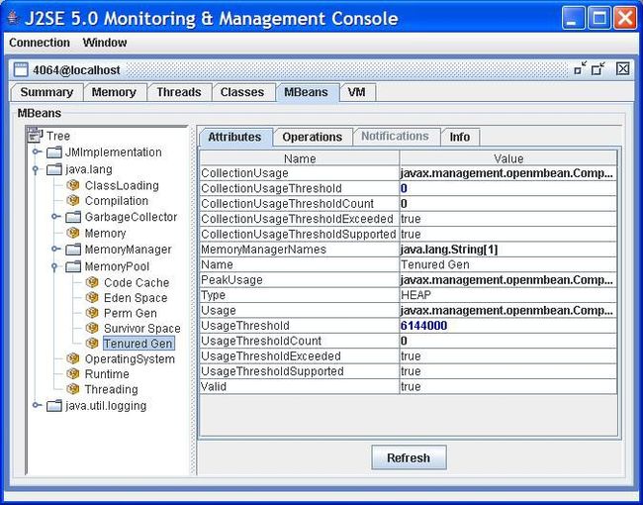This screenshot has width=643, height=505.
Task: Maximize the 4064@localhost internal frame
Action: point(598,68)
